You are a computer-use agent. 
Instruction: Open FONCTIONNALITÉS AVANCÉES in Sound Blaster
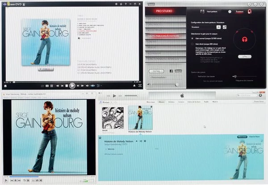[x=165, y=59]
